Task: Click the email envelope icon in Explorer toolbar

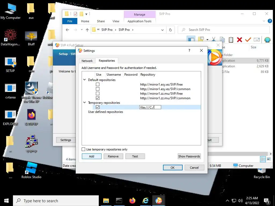Action: [256, 40]
